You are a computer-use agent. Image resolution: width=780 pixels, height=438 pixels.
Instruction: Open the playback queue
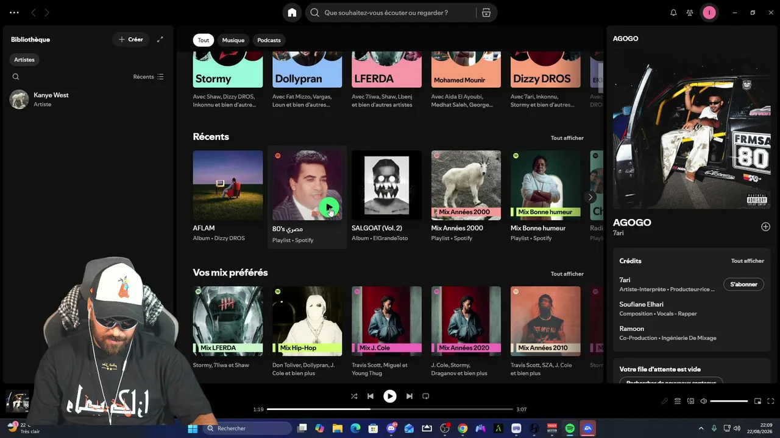coord(678,401)
